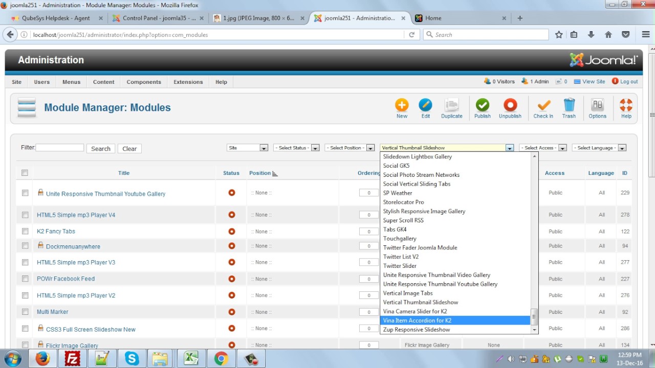This screenshot has width=655, height=368.
Task: Open the Options toolbar icon
Action: pyautogui.click(x=597, y=105)
